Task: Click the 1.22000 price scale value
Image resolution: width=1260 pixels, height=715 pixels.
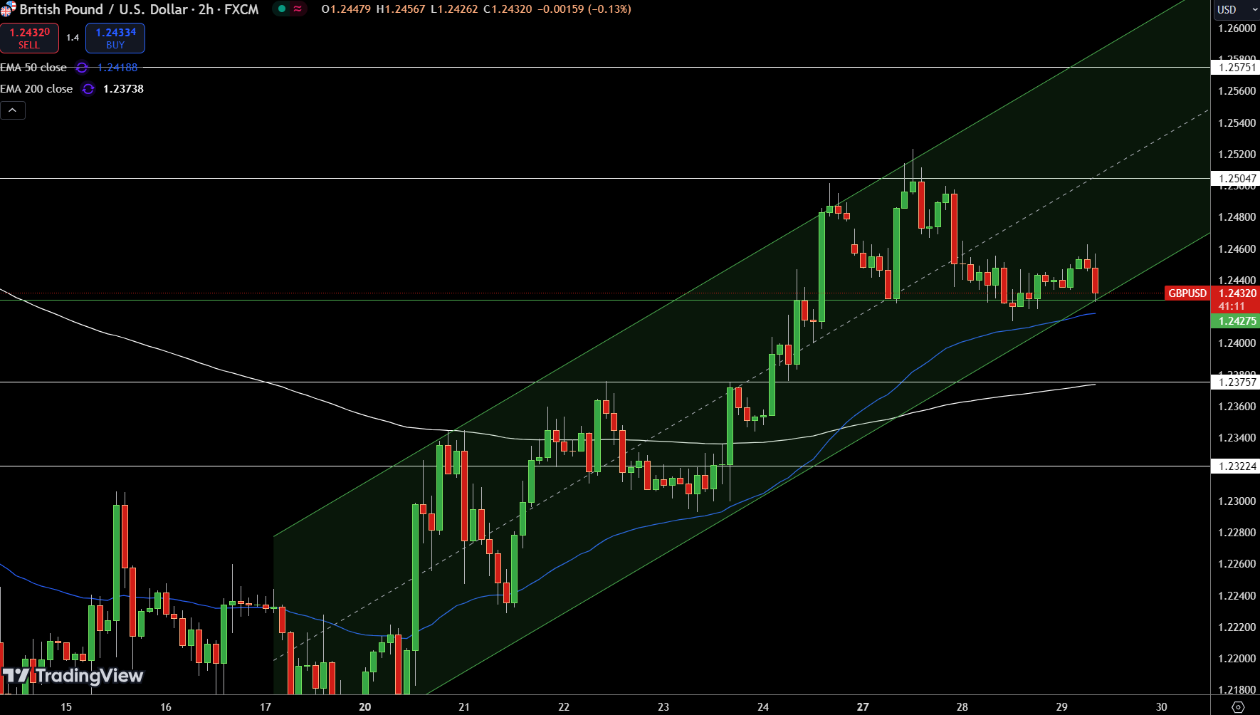Action: tap(1237, 659)
